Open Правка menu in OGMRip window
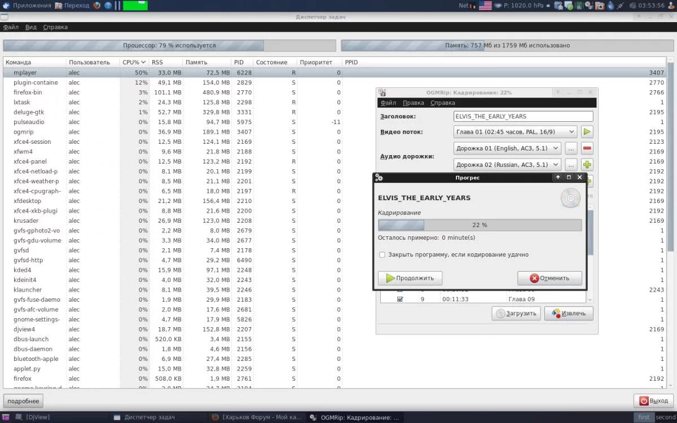This screenshot has height=423, width=677. tap(414, 103)
